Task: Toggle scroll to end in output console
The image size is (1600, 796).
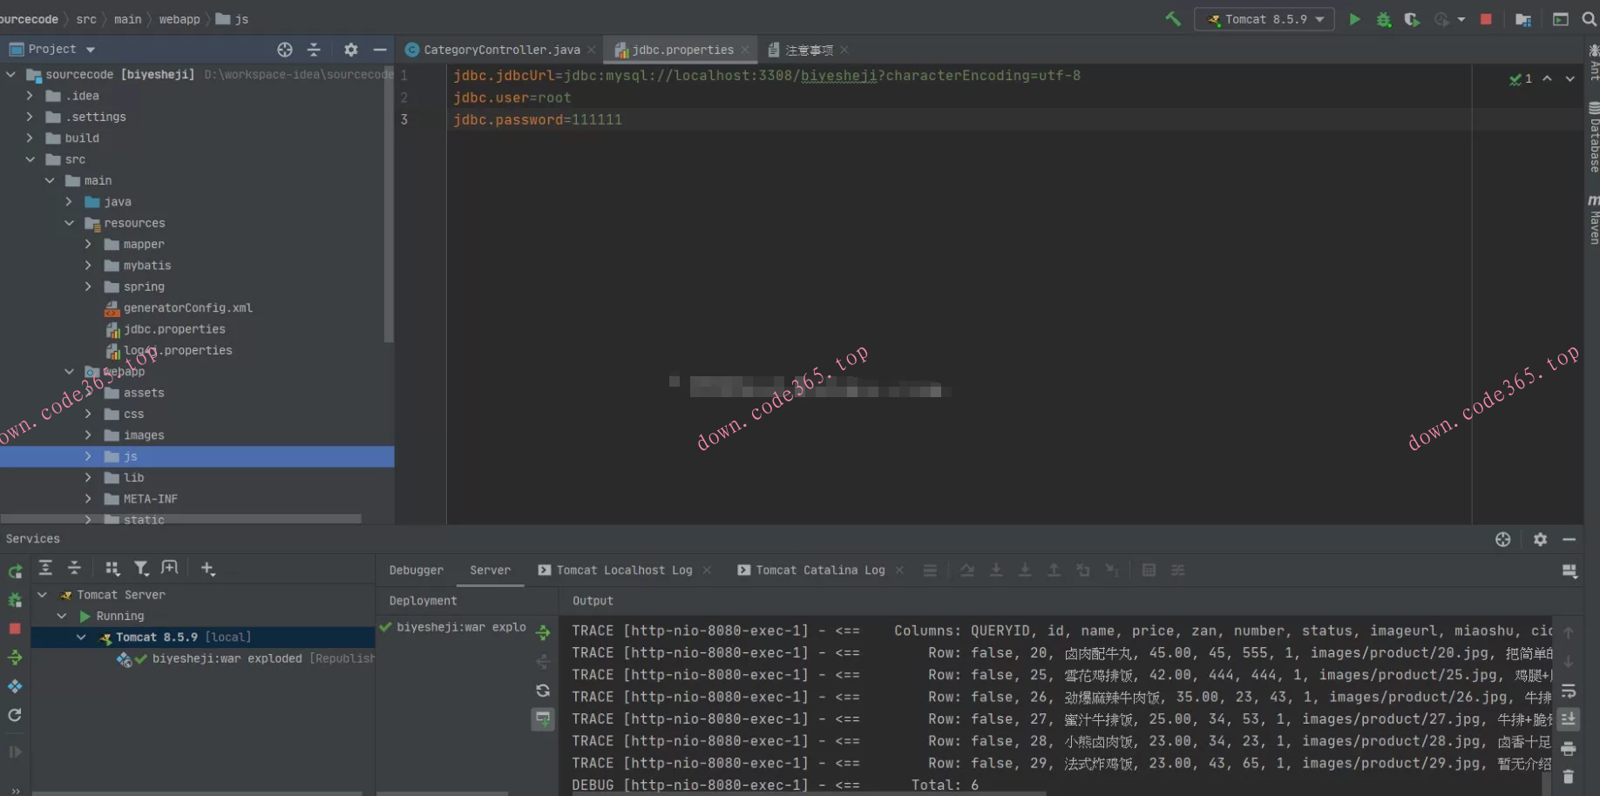Action: click(1568, 719)
